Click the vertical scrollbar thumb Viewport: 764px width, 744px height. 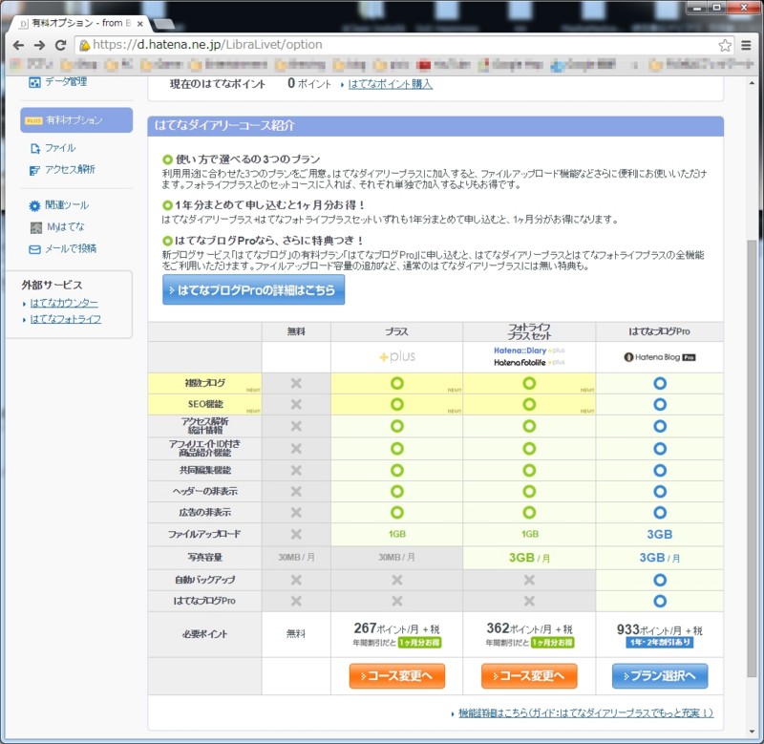[x=752, y=458]
